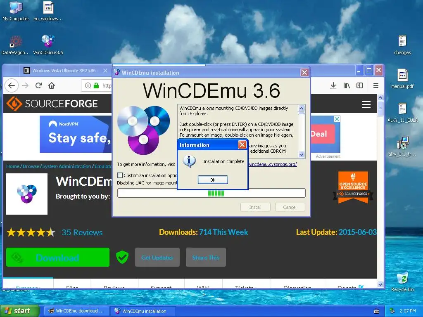This screenshot has height=317, width=423.
Task: Click the system tray icon beside the clock
Action: (392, 311)
